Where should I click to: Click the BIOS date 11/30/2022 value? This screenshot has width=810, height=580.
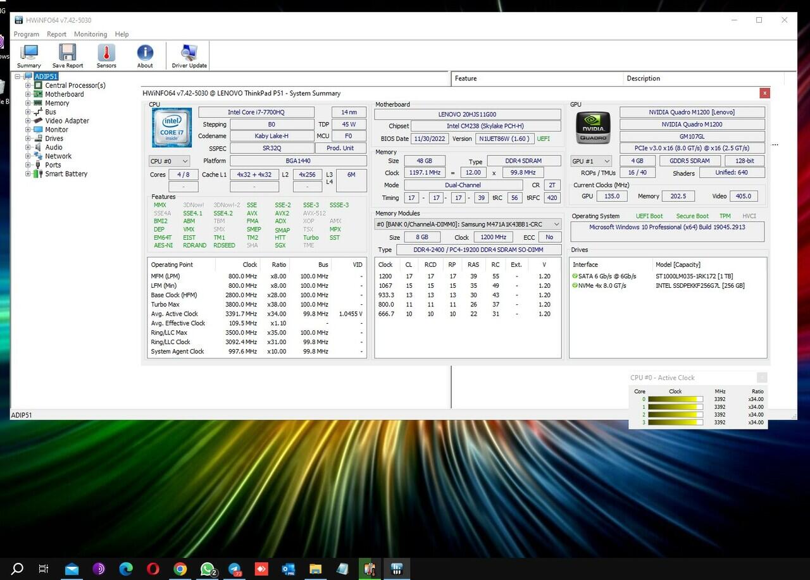[x=429, y=139]
